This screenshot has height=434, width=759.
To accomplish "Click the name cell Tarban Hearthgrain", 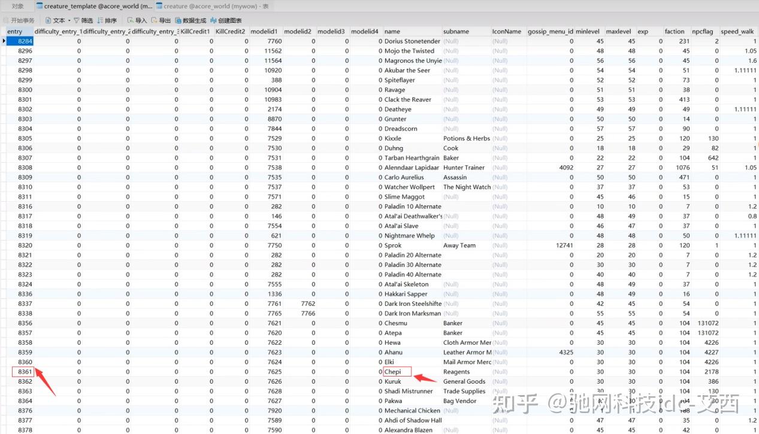I will coord(412,158).
